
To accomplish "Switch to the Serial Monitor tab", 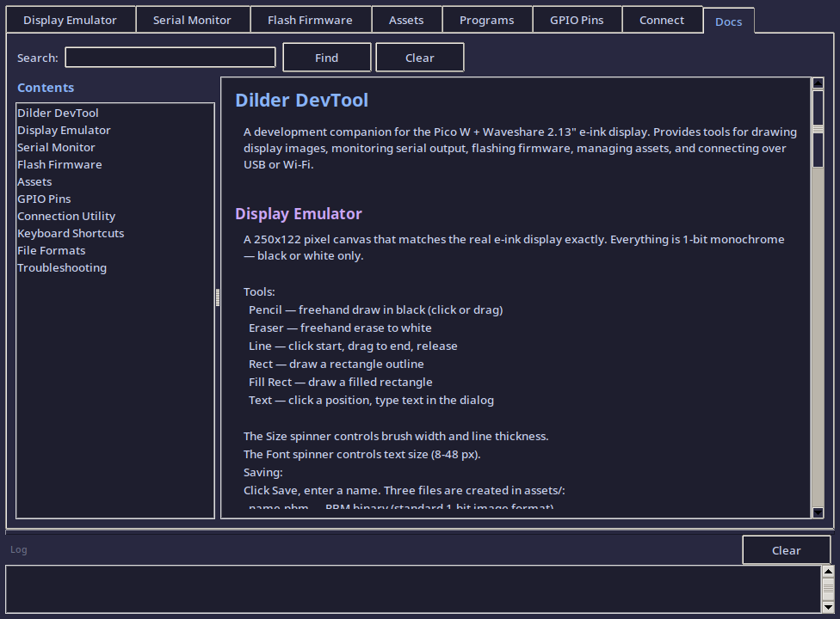I will (192, 20).
